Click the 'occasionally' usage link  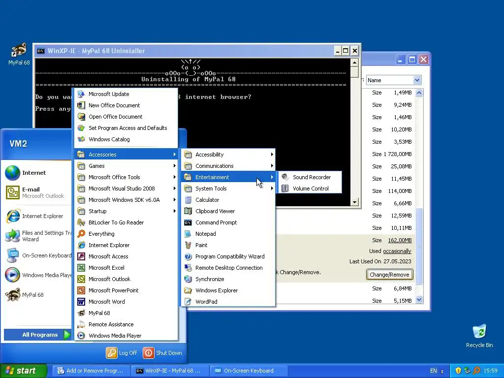pos(397,251)
